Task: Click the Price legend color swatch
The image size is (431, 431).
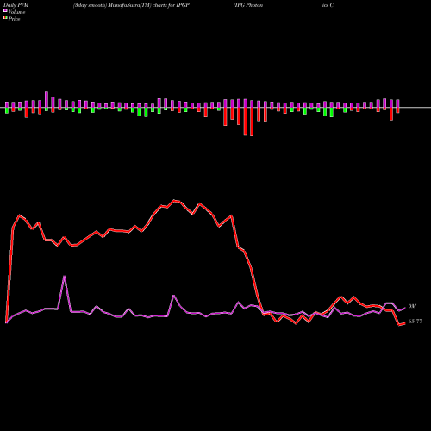Action: tap(5, 18)
